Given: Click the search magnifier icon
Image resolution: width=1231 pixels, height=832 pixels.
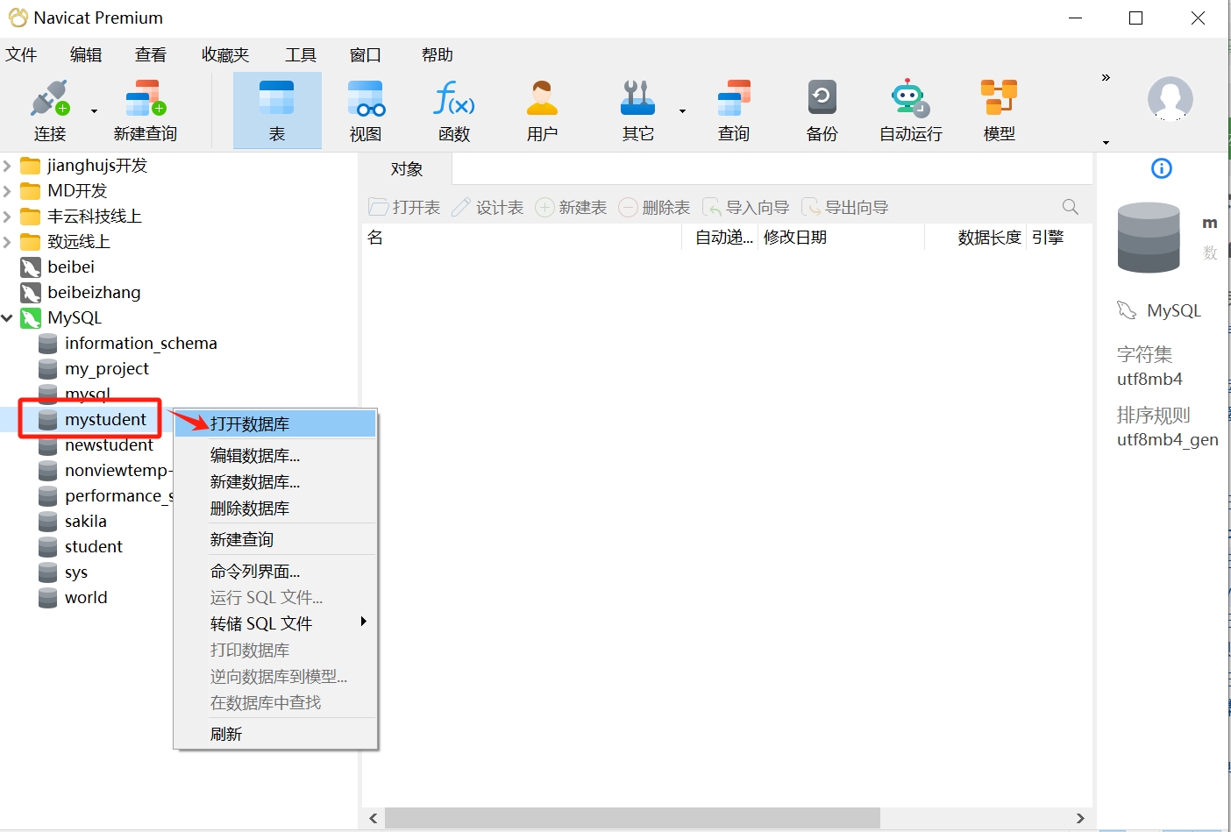Looking at the screenshot, I should (1070, 207).
